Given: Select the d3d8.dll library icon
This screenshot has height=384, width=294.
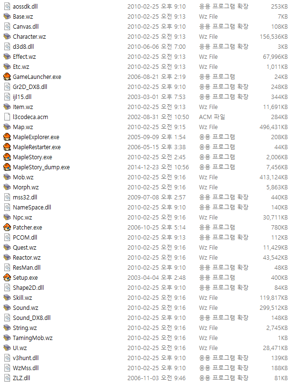Looking at the screenshot, I should (7, 46).
